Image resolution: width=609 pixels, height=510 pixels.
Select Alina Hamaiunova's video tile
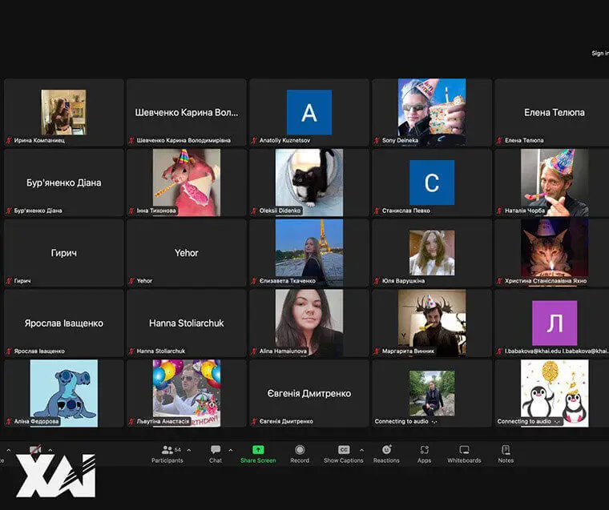point(309,322)
